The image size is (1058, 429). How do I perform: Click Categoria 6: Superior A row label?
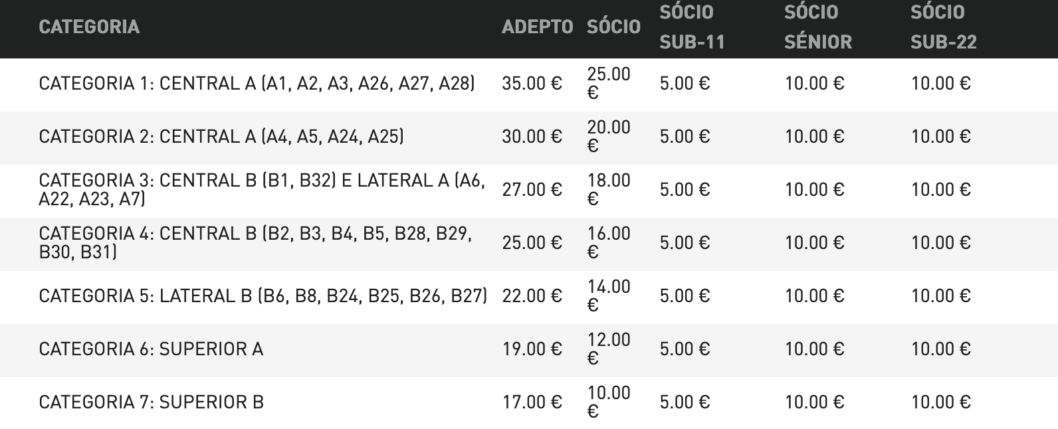coord(151,349)
